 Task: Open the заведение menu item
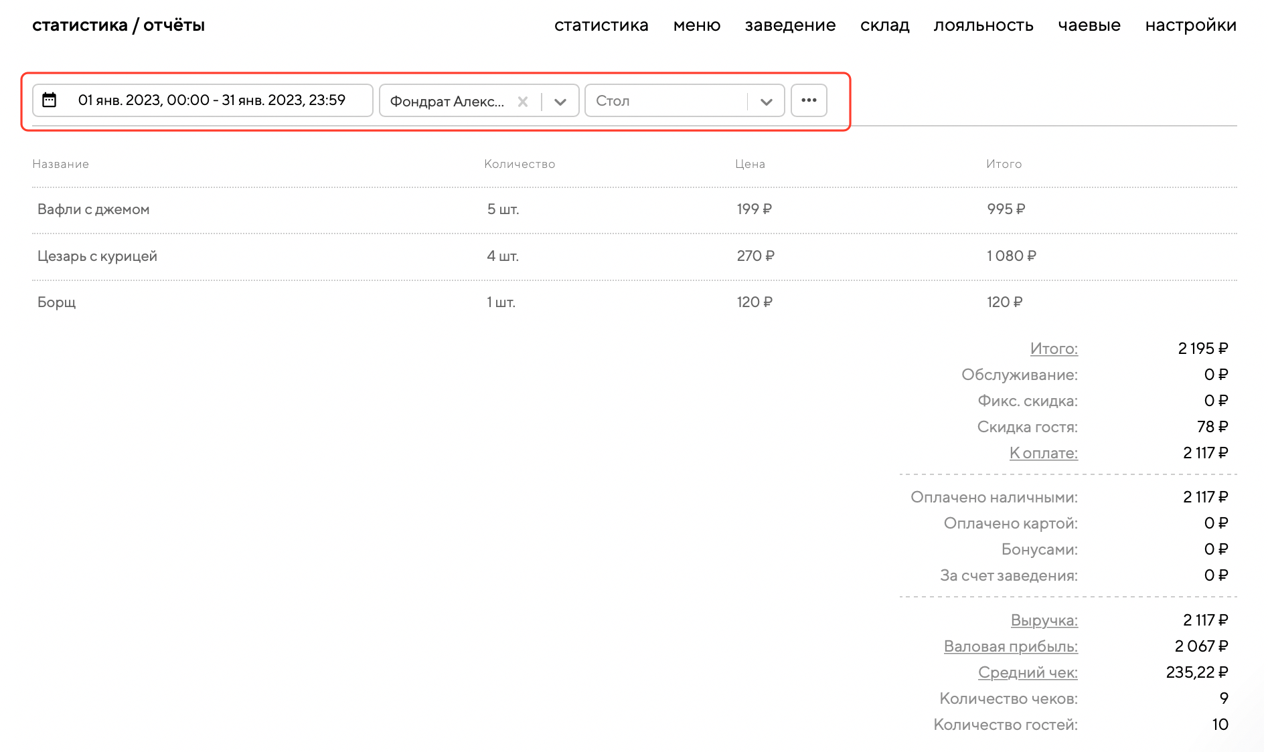pos(790,25)
